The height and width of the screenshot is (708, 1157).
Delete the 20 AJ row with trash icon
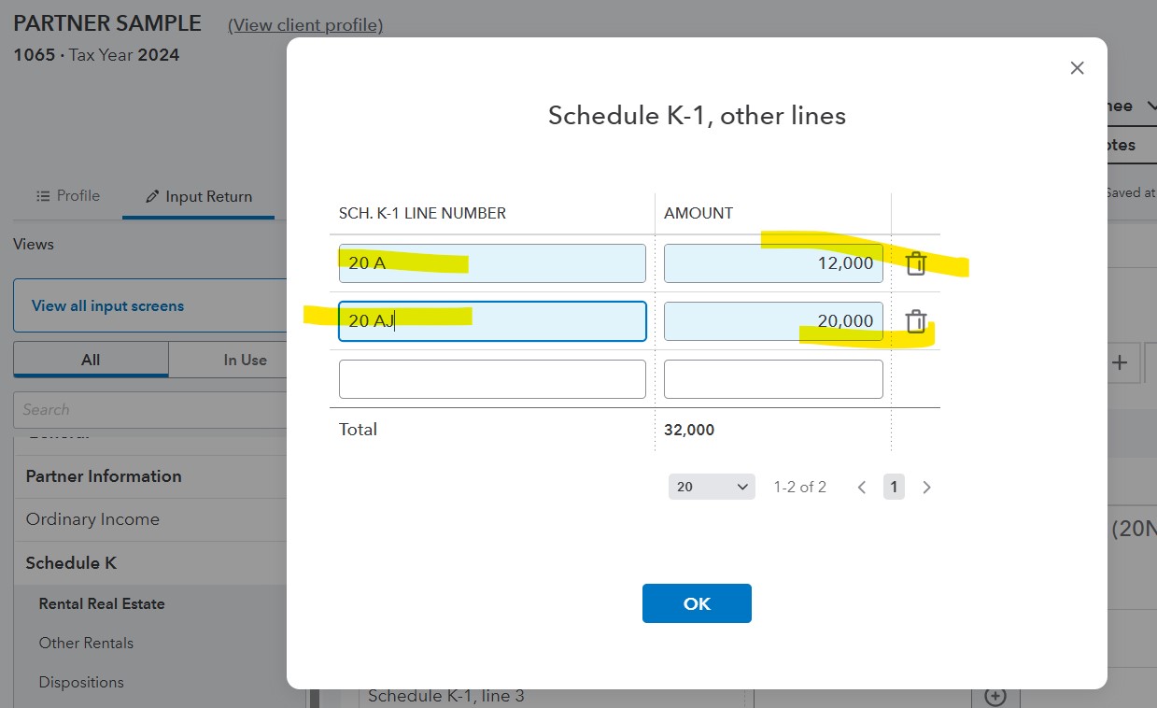tap(915, 320)
